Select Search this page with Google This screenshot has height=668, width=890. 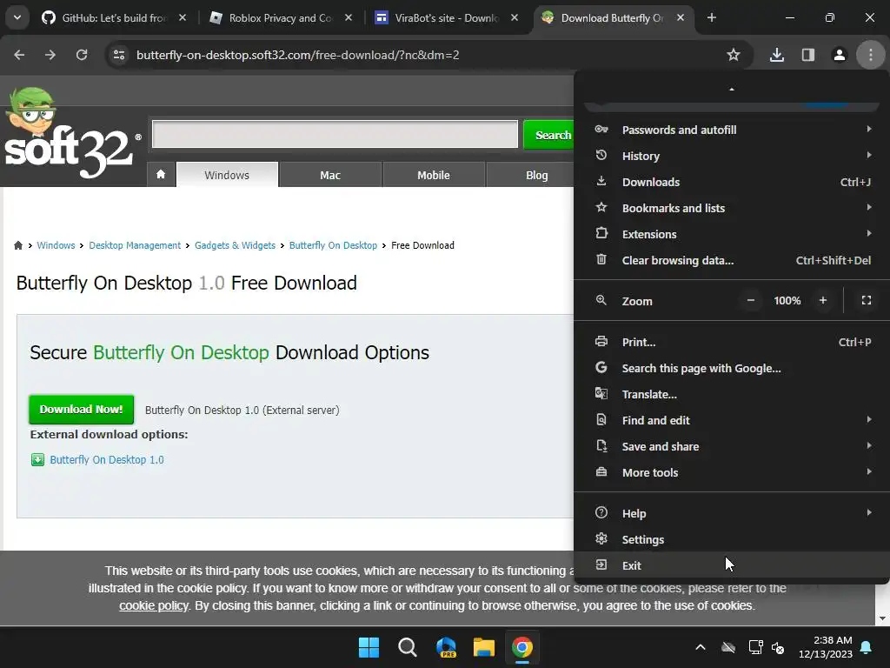click(x=732, y=368)
